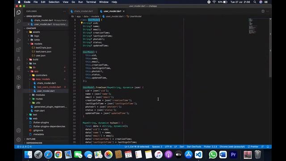This screenshot has width=286, height=161.
Task: Open the Explorer view in activity bar
Action: click(x=19, y=12)
